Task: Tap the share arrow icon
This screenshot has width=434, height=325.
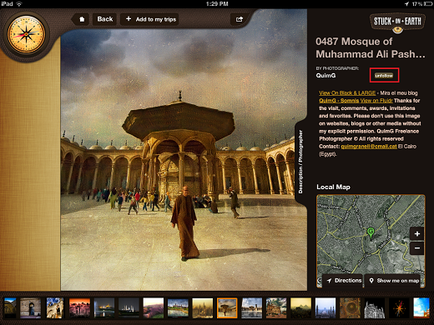Action: pos(240,19)
